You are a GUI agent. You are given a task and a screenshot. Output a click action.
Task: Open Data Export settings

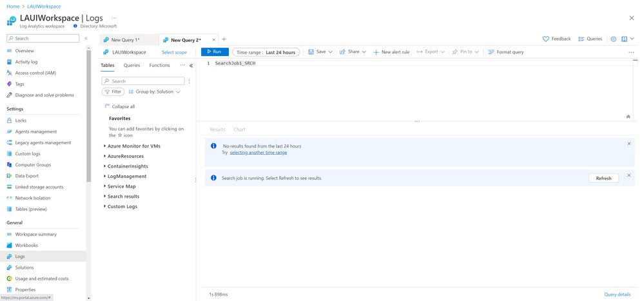click(26, 176)
